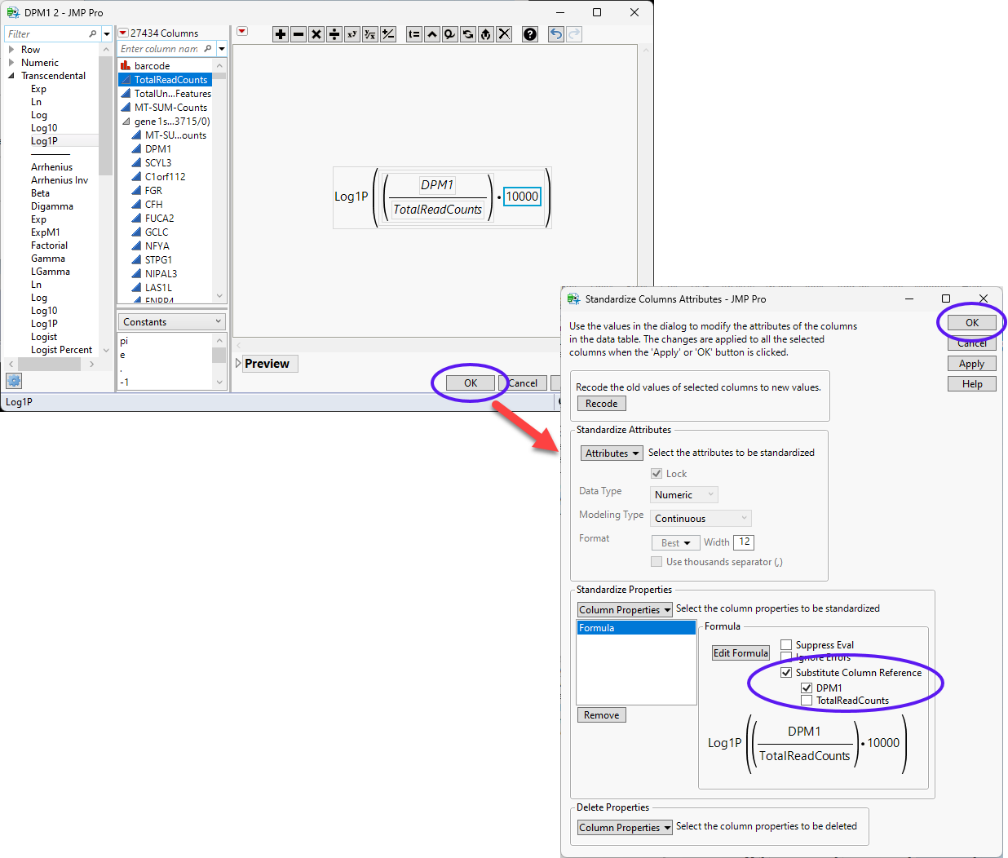The height and width of the screenshot is (858, 1008).
Task: Uncheck Substitute Column Reference checkbox
Action: 786,673
